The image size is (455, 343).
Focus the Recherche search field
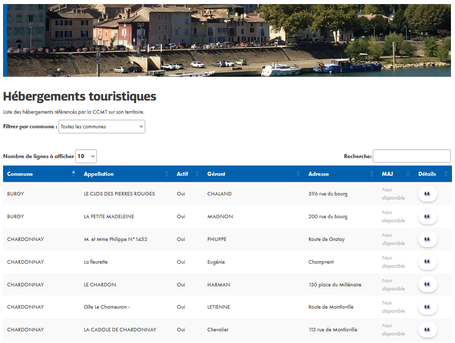coord(412,156)
